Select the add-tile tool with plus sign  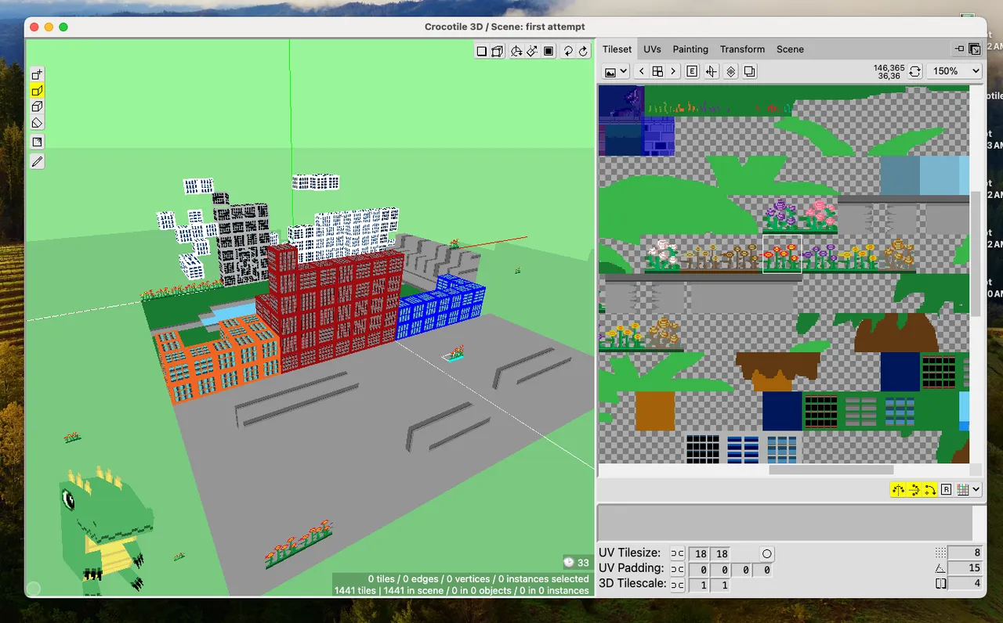click(37, 74)
